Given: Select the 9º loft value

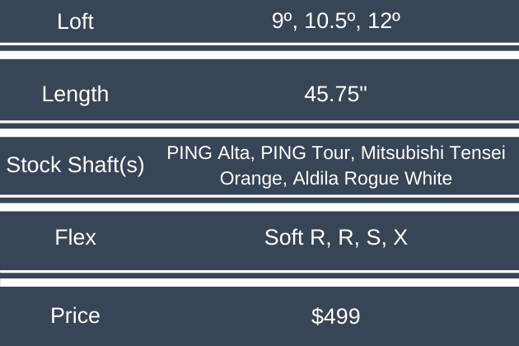Looking at the screenshot, I should click(282, 21).
